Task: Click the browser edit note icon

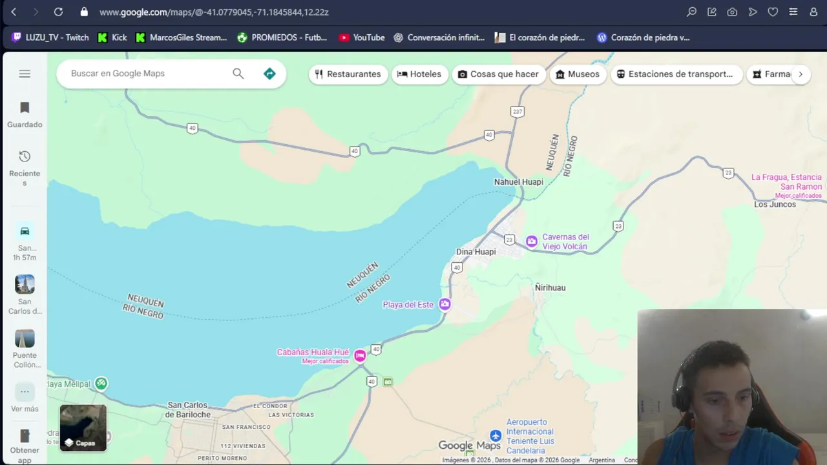Action: pos(712,12)
